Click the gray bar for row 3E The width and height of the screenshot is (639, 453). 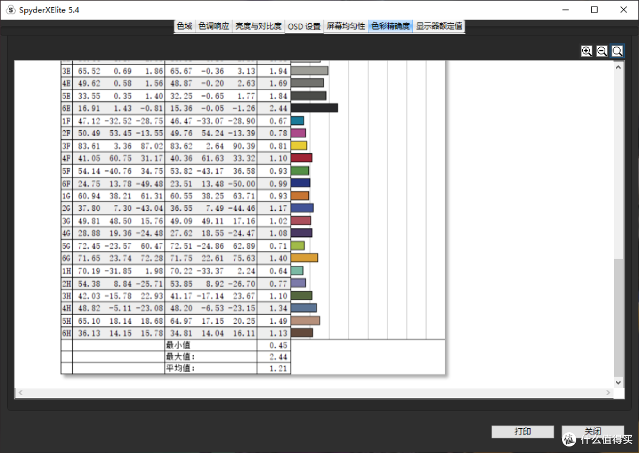[x=309, y=70]
